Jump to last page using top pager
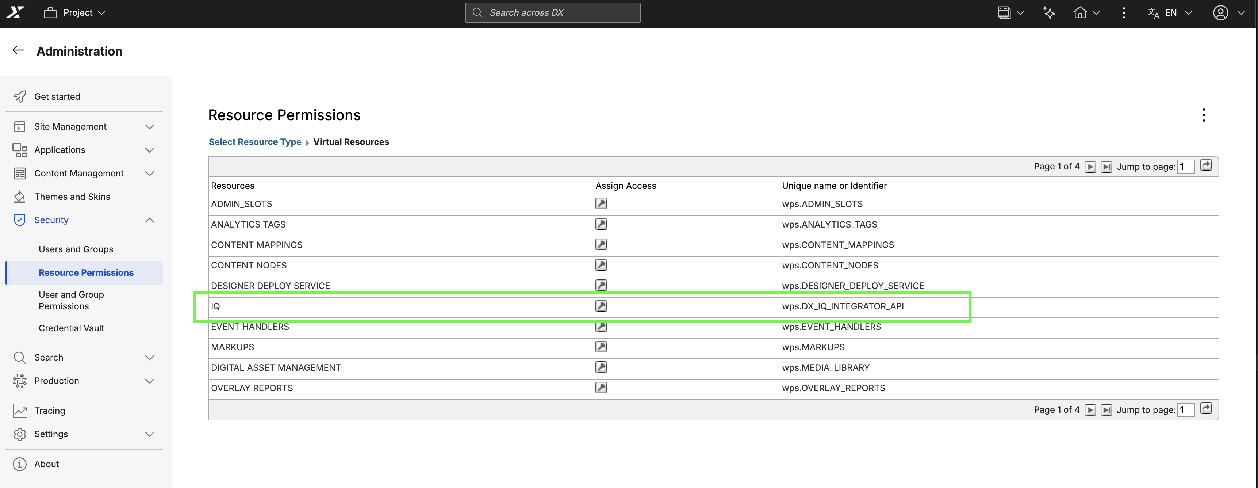This screenshot has width=1258, height=488. pyautogui.click(x=1106, y=167)
